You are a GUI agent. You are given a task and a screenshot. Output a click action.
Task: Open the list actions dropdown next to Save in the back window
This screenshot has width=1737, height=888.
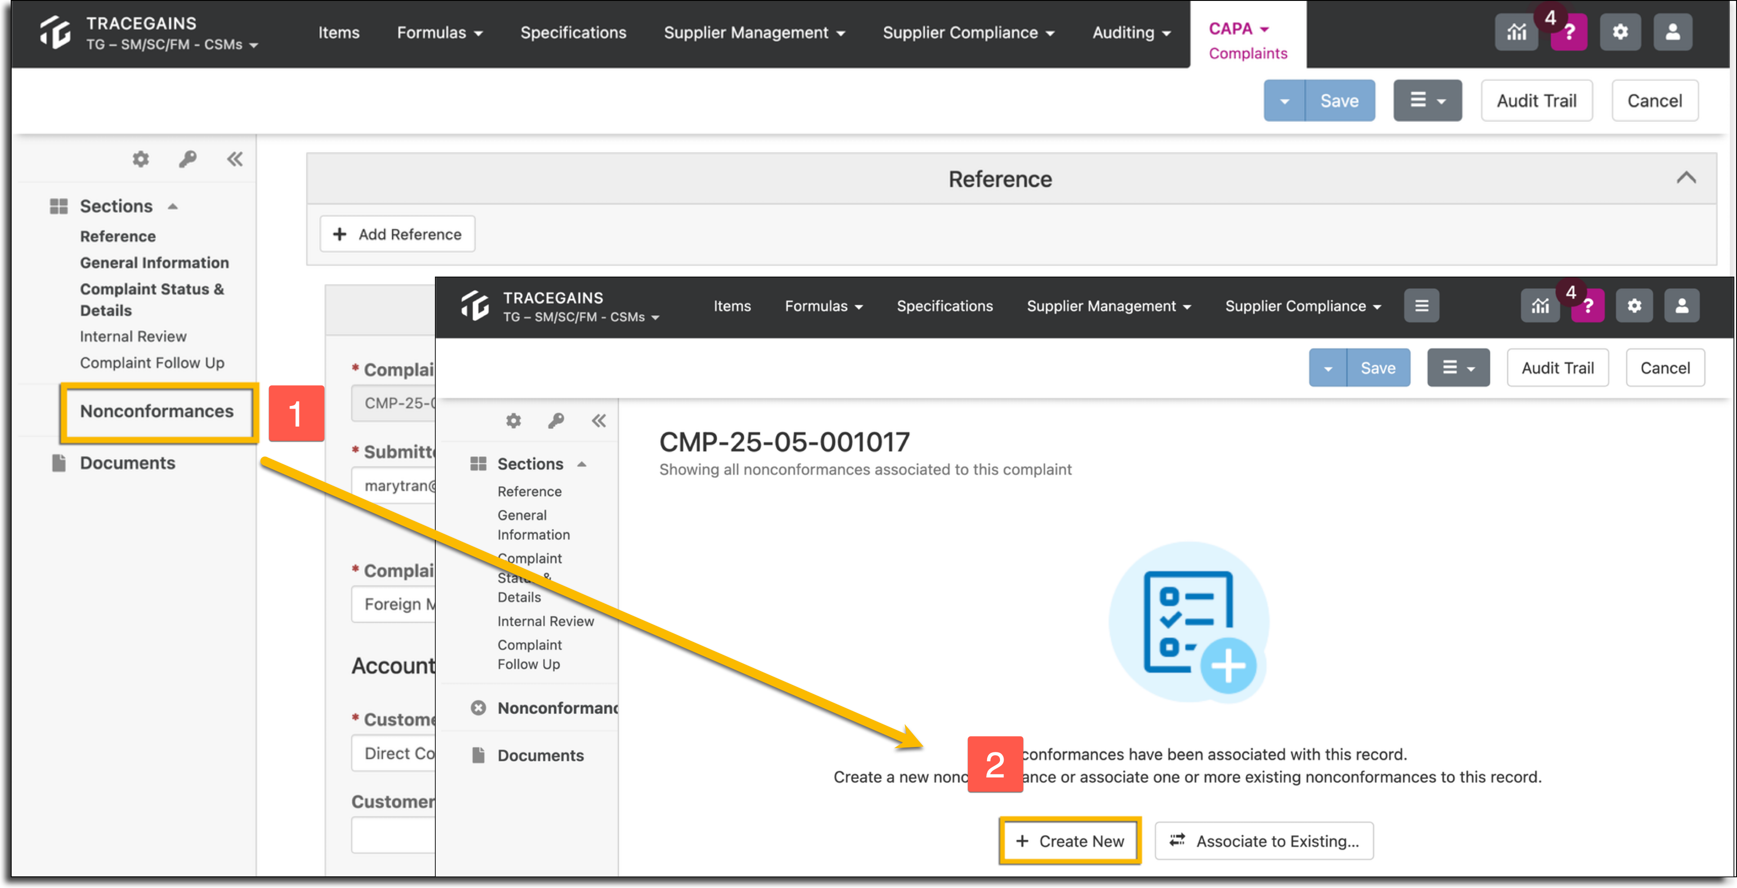point(1427,100)
